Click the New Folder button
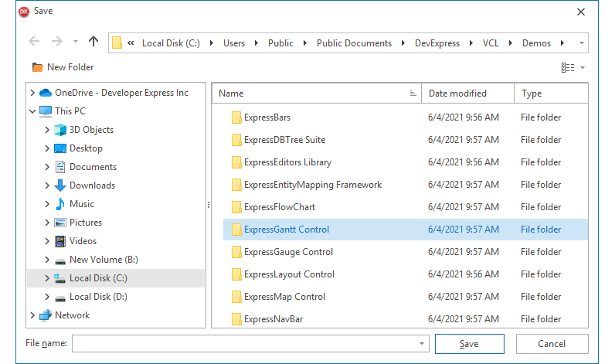 coord(63,67)
